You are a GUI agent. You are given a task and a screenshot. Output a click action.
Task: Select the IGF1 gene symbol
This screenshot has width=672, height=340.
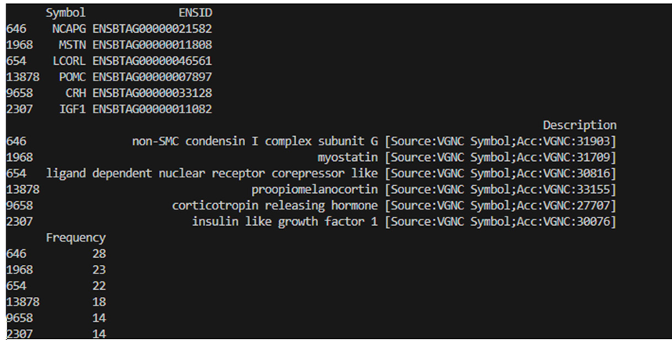tap(72, 109)
